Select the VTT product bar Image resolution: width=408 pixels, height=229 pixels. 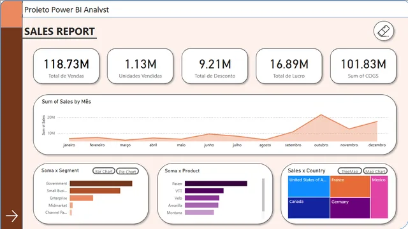(x=204, y=191)
